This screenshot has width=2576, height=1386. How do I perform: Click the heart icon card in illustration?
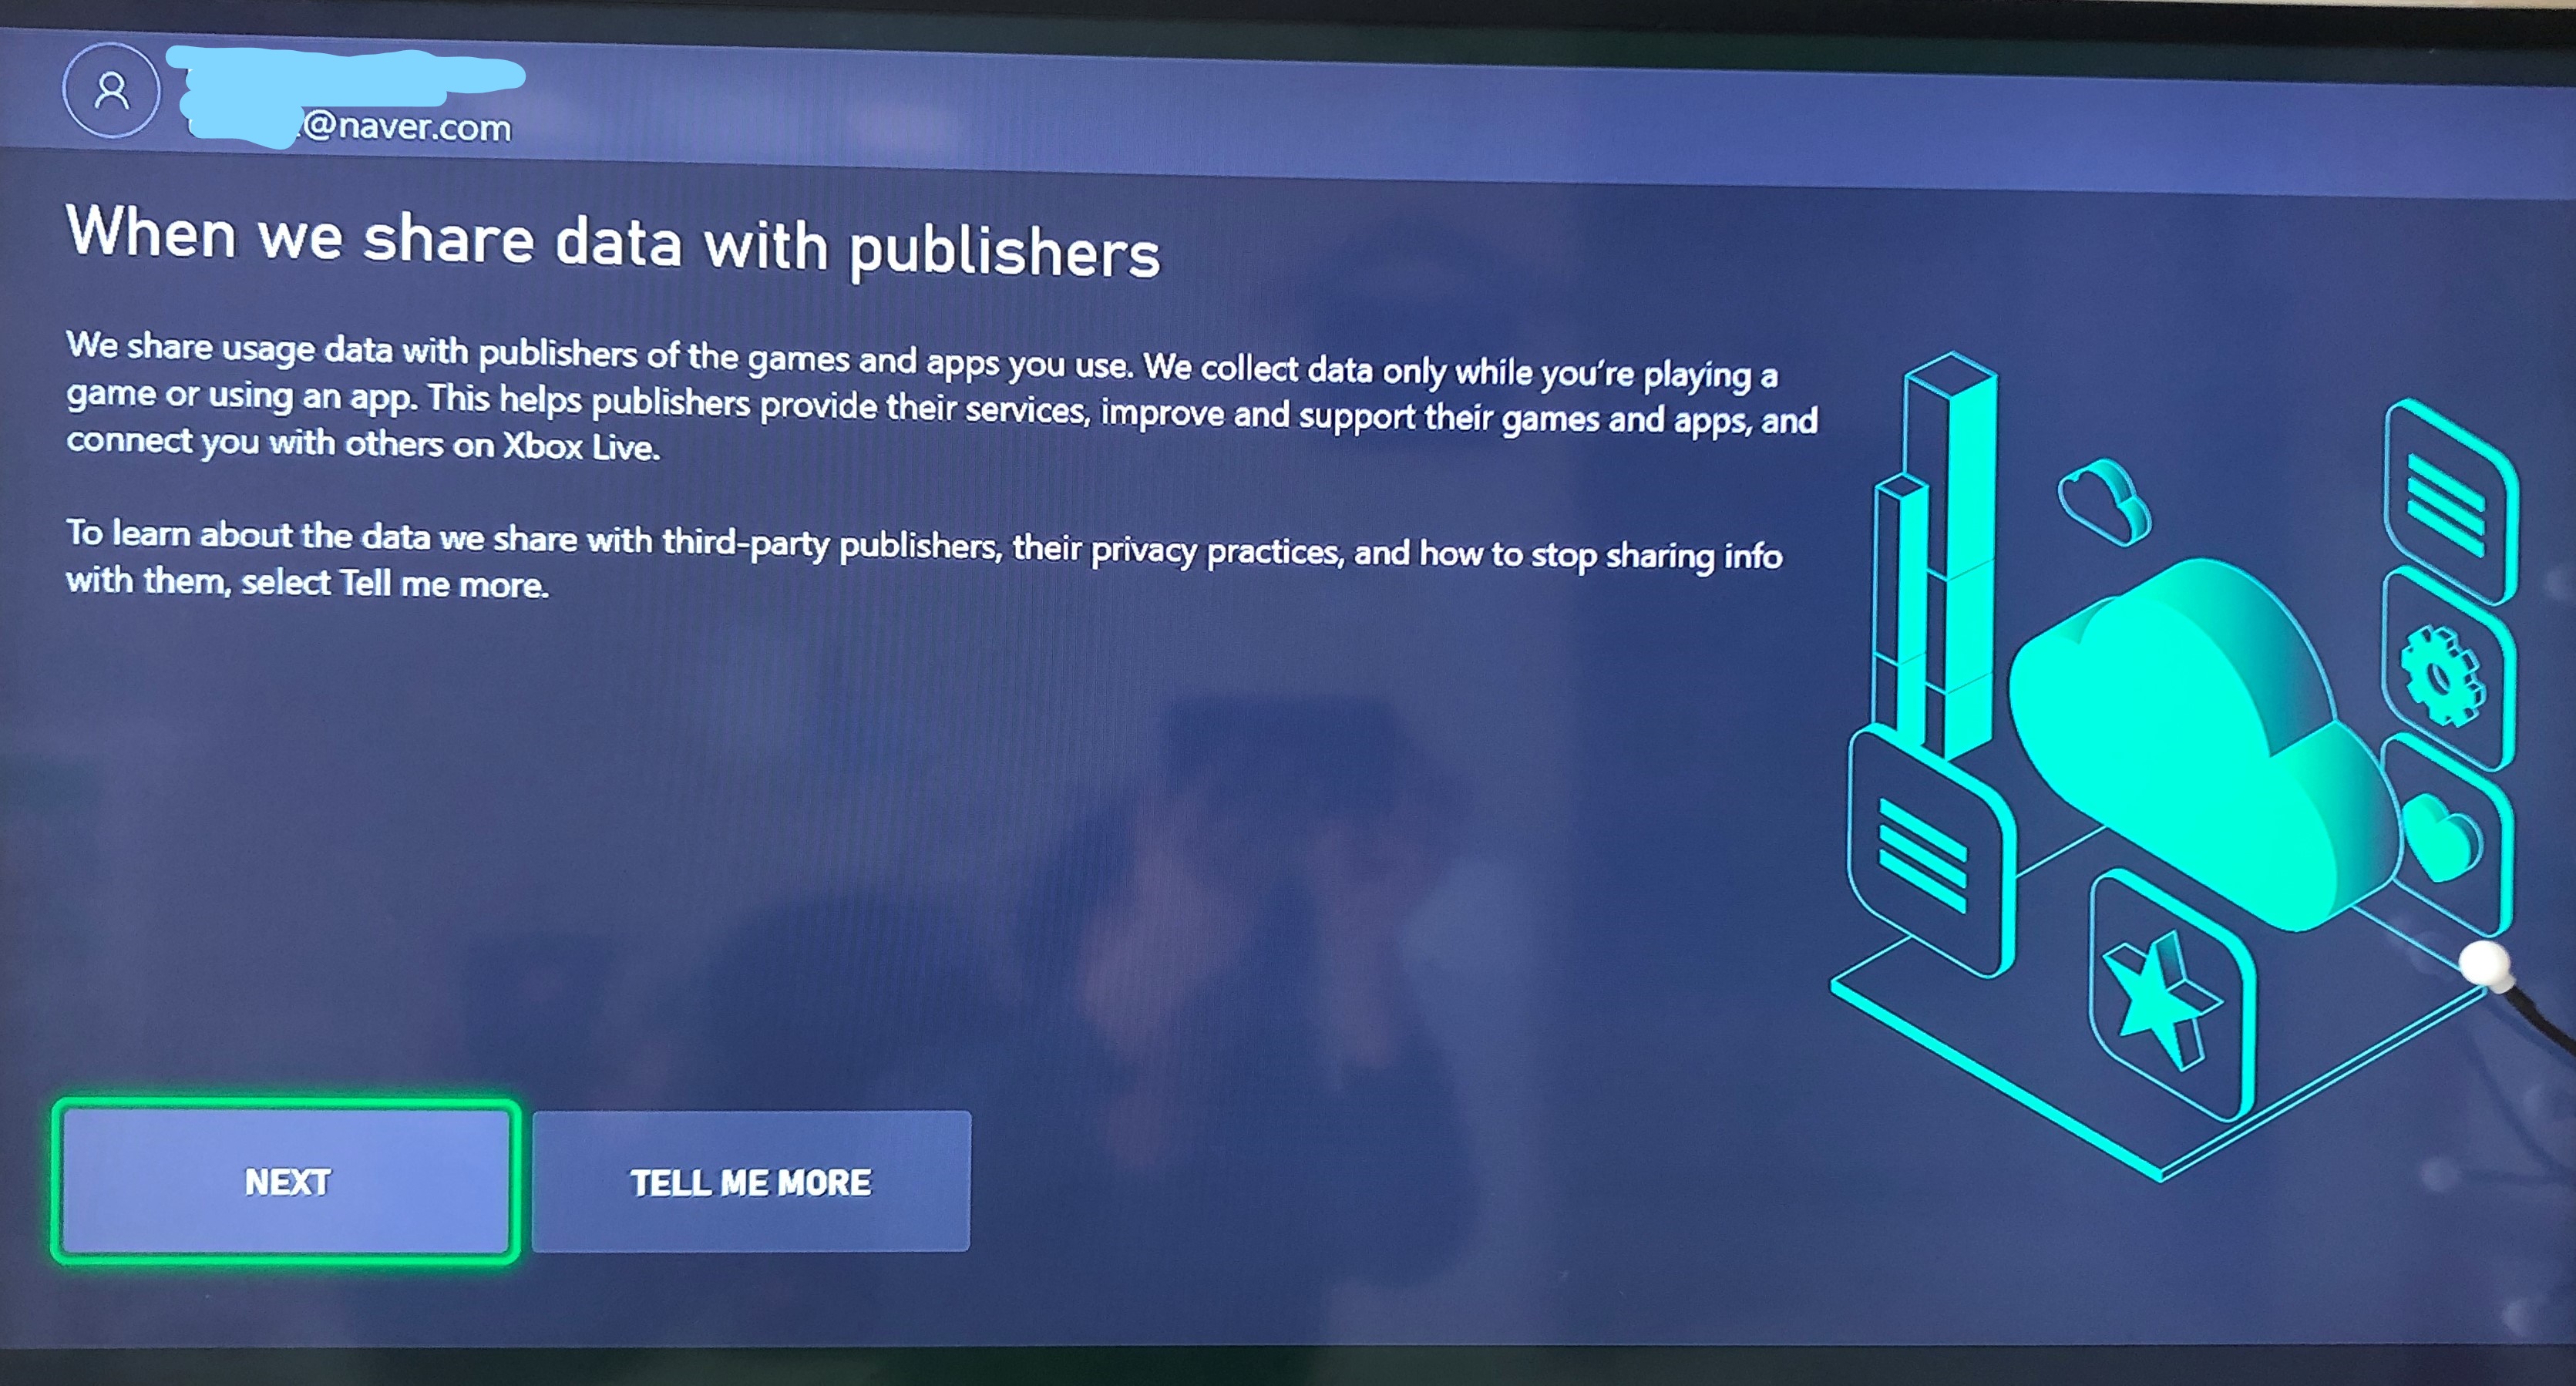(2443, 838)
